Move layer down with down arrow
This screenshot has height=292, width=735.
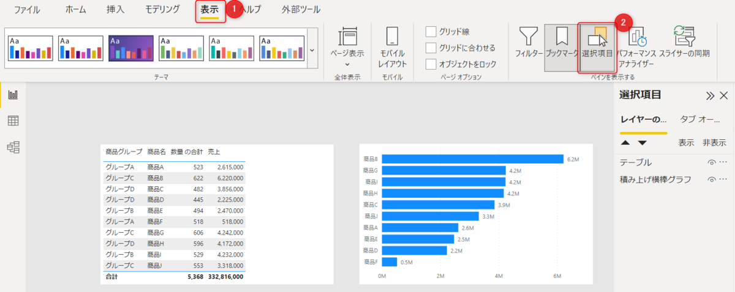click(x=643, y=143)
